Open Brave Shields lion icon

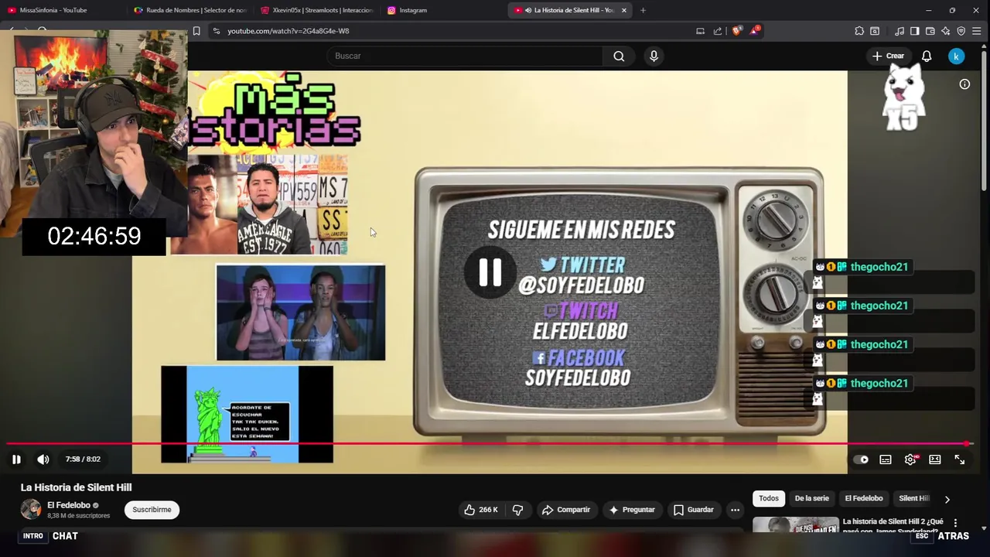pyautogui.click(x=736, y=31)
